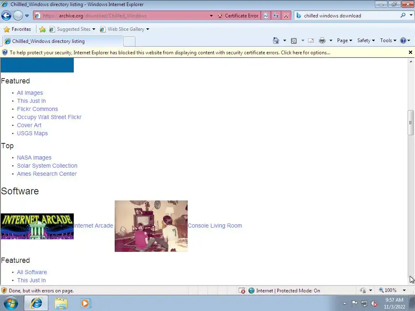Screen dimensions: 415x311
Task: Select the Chillled_Windows directory listing tab
Action: pyautogui.click(x=62, y=41)
